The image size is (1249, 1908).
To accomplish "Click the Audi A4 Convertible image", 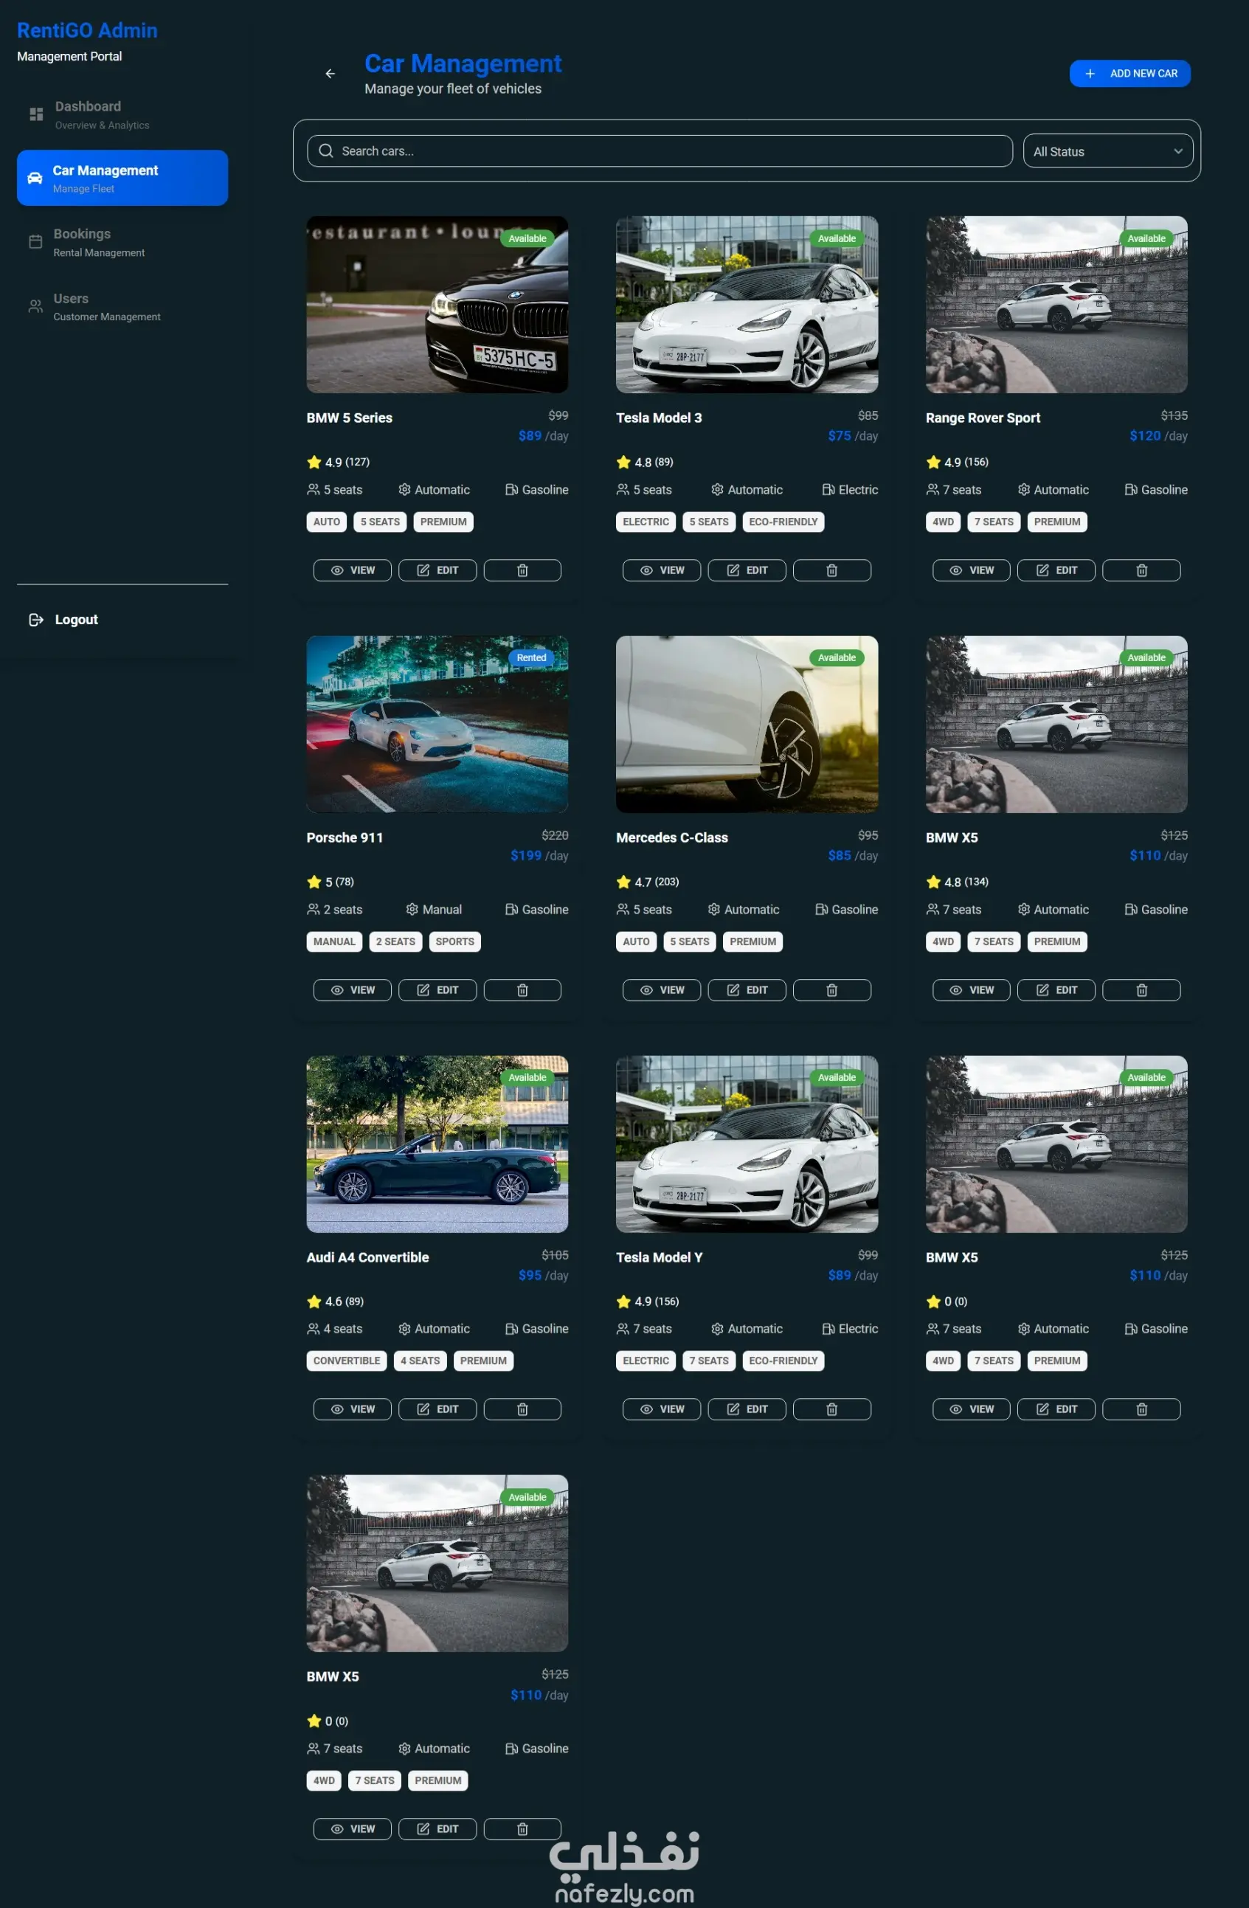I will point(437,1144).
